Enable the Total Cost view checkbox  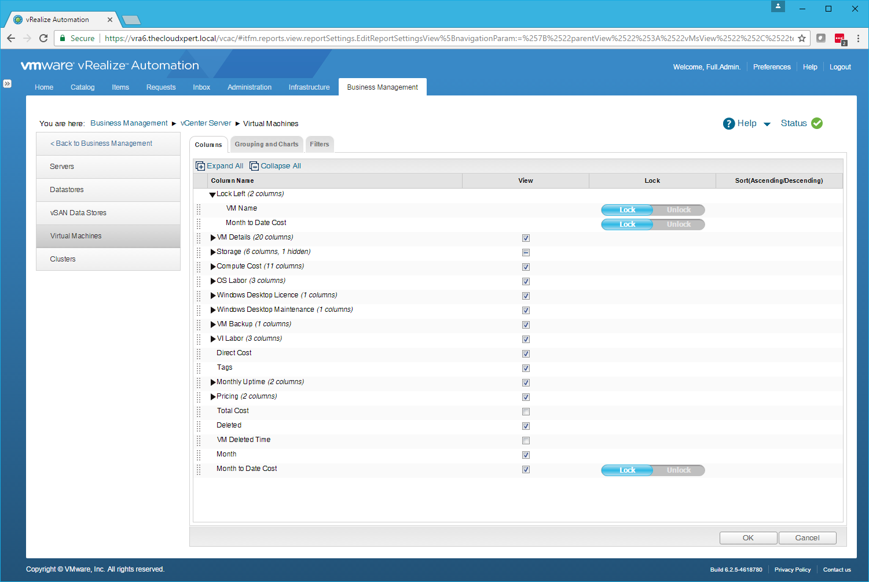pos(526,412)
